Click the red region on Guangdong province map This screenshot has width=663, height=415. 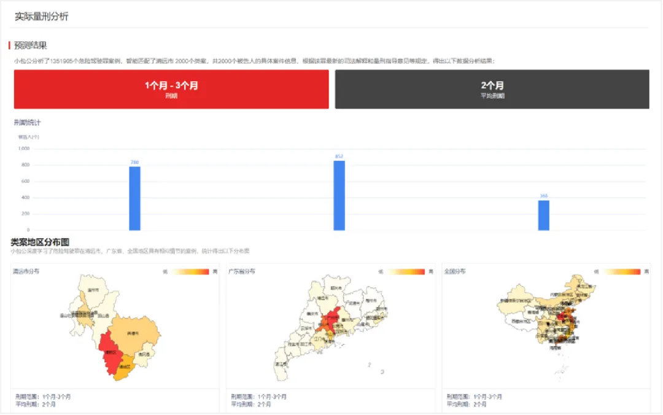[x=331, y=320]
